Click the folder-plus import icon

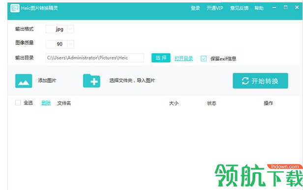[91, 81]
